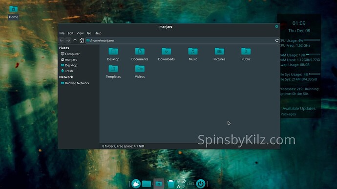
Task: Click Available Updates in system widget
Action: pyautogui.click(x=299, y=109)
